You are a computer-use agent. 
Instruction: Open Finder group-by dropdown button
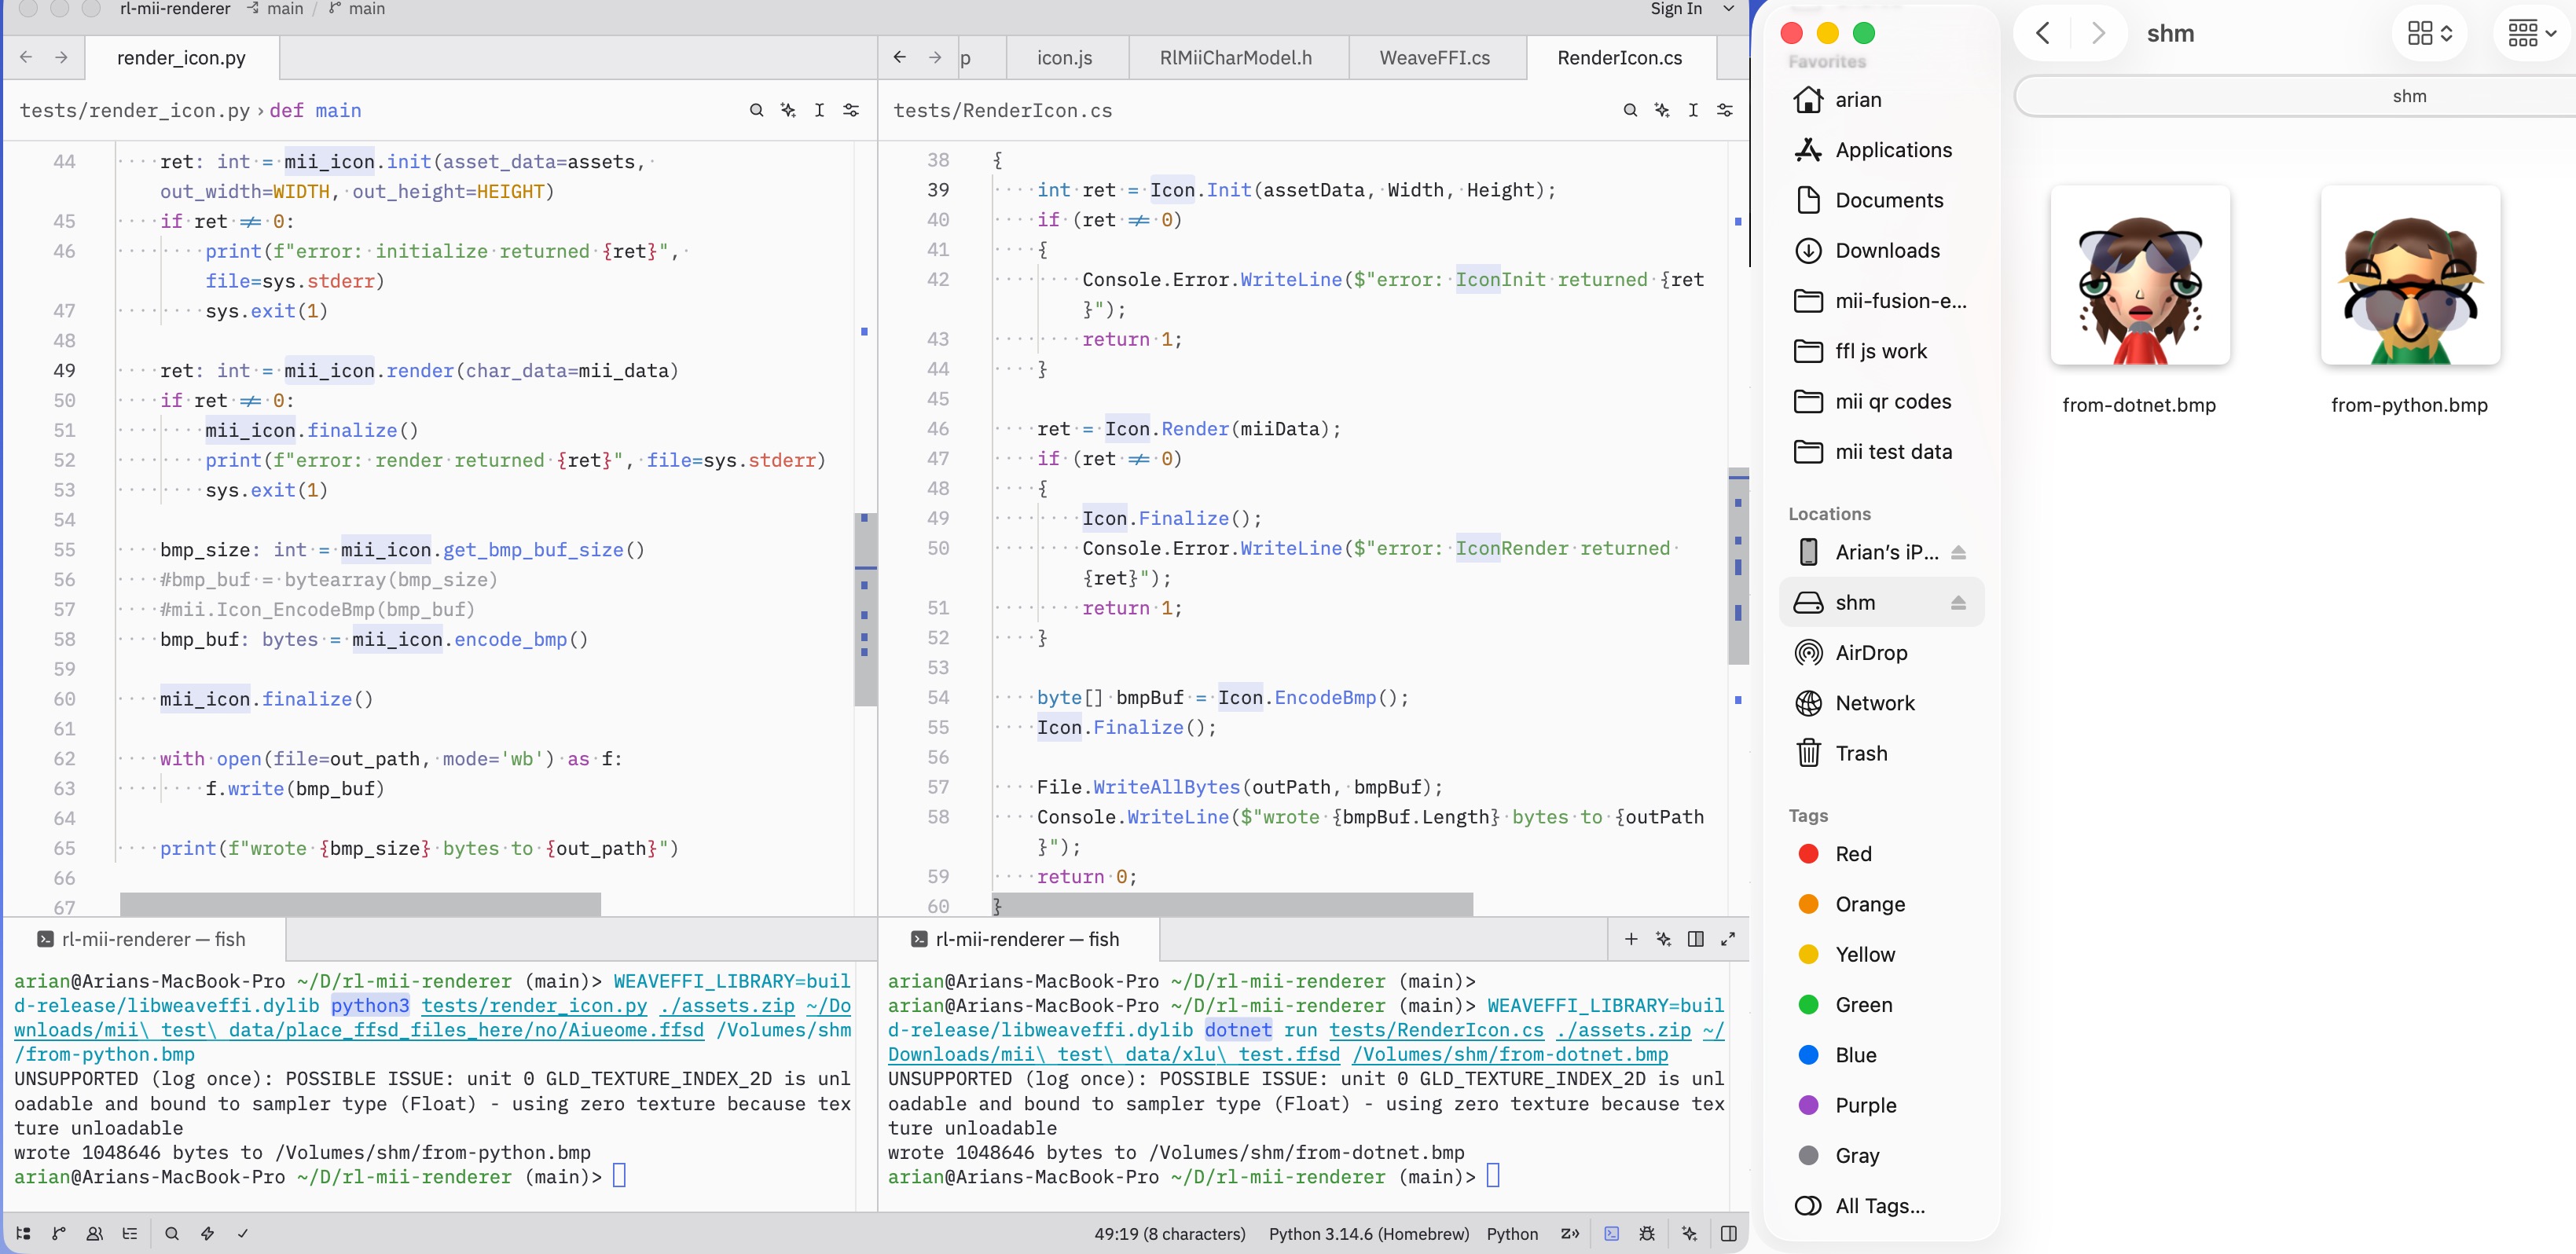[2532, 34]
